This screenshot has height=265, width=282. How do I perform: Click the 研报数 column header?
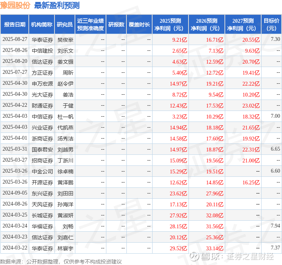116,25
